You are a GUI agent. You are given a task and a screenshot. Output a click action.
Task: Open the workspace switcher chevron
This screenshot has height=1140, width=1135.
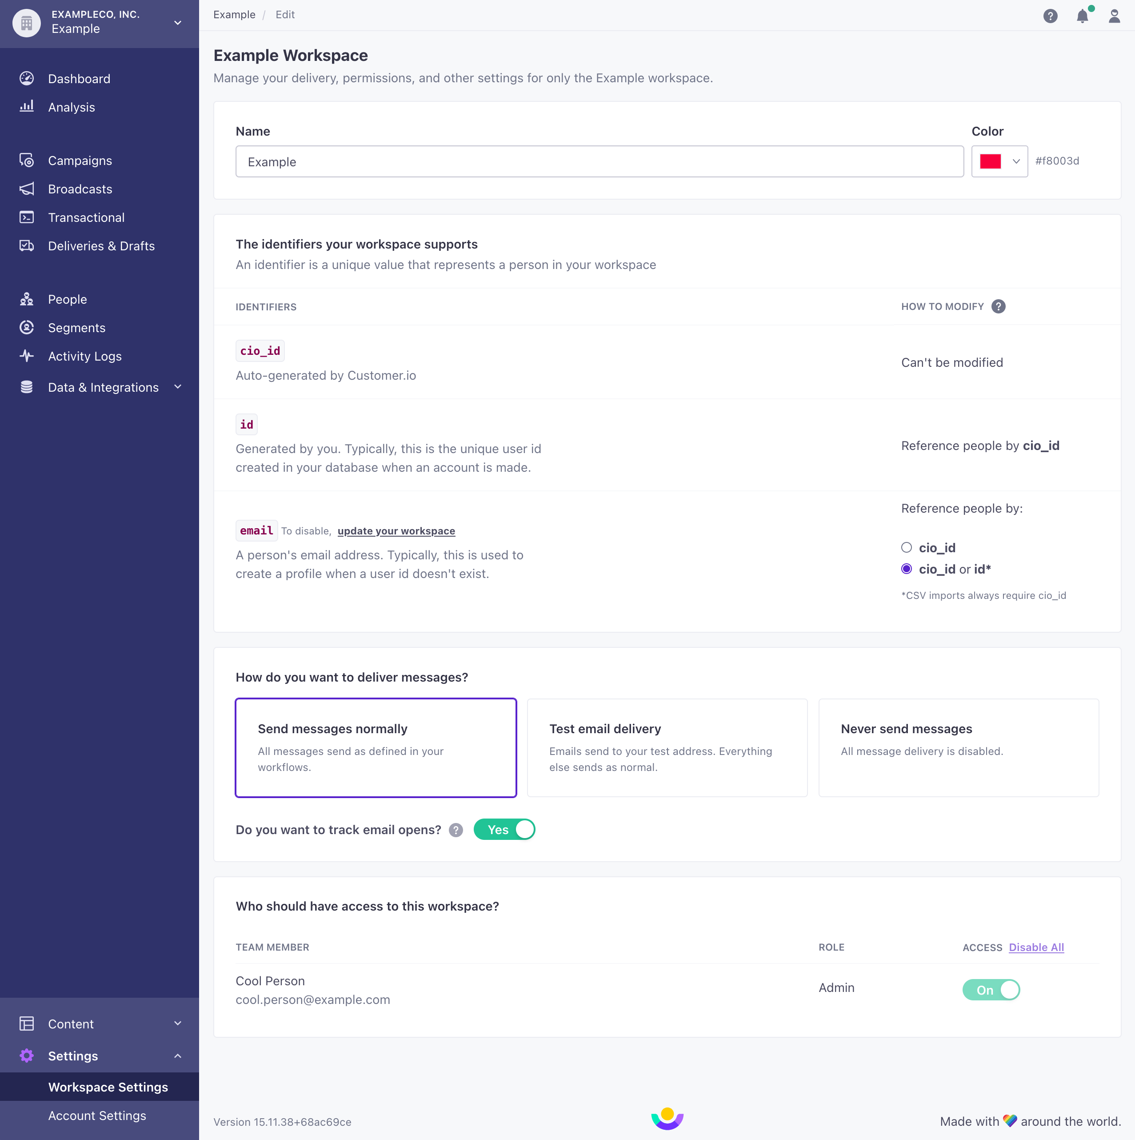click(178, 23)
